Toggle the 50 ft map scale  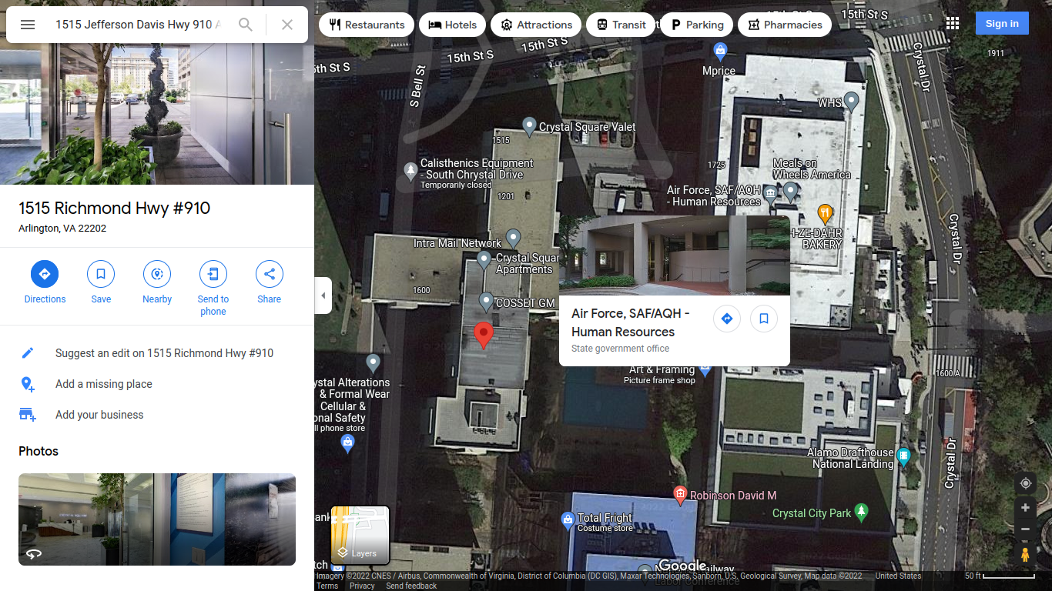coord(1000,576)
